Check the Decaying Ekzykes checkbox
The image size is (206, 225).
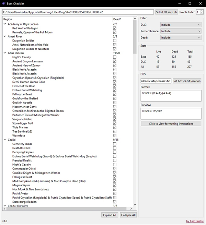point(114,152)
